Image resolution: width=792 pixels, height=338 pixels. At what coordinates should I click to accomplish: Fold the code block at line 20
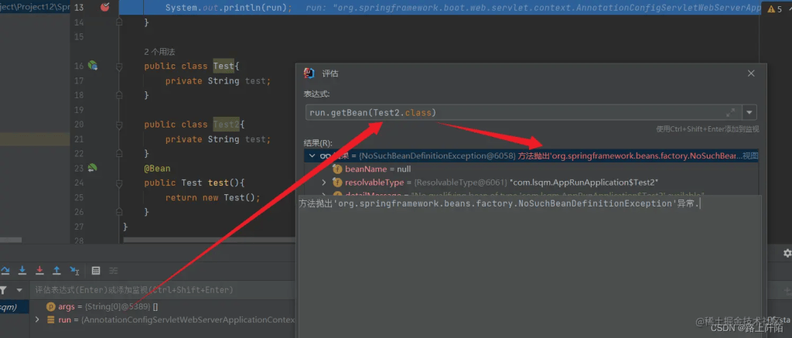point(120,125)
